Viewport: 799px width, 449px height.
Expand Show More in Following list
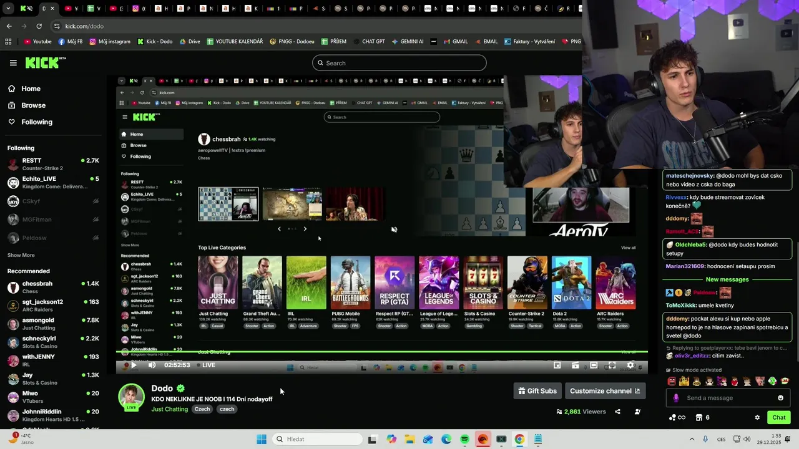[x=21, y=255]
